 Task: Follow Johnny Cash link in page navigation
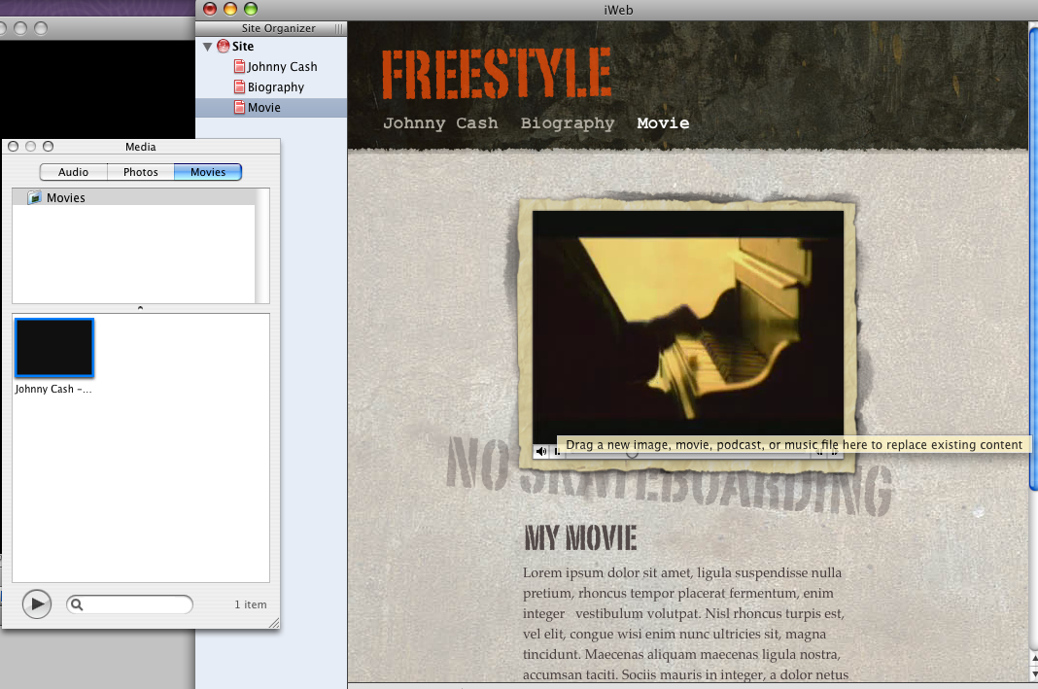440,123
